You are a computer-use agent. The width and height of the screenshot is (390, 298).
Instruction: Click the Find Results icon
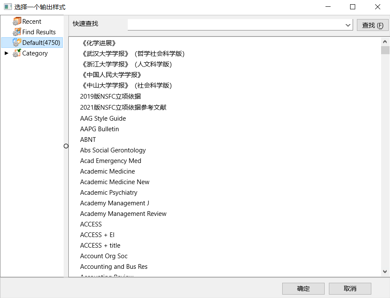tap(17, 32)
